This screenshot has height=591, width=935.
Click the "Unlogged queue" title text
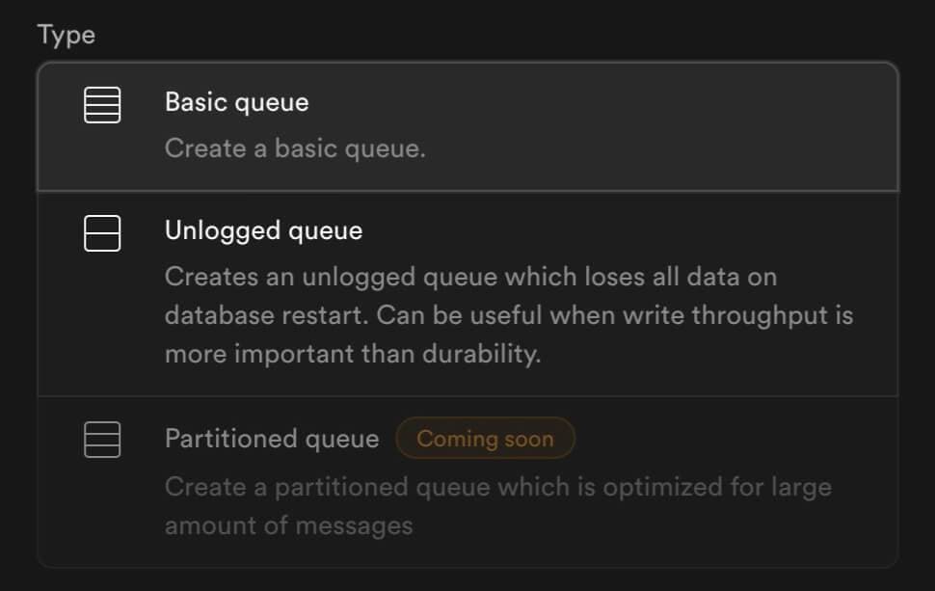coord(263,231)
